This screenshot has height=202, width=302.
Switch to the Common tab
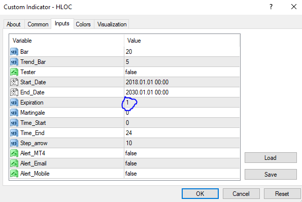[38, 24]
